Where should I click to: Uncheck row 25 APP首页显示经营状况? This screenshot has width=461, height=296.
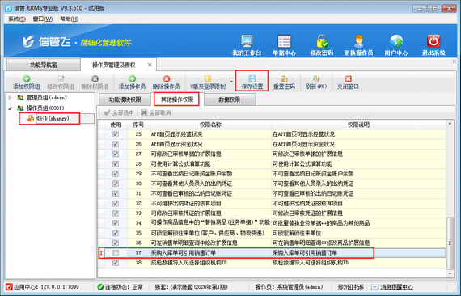116,134
